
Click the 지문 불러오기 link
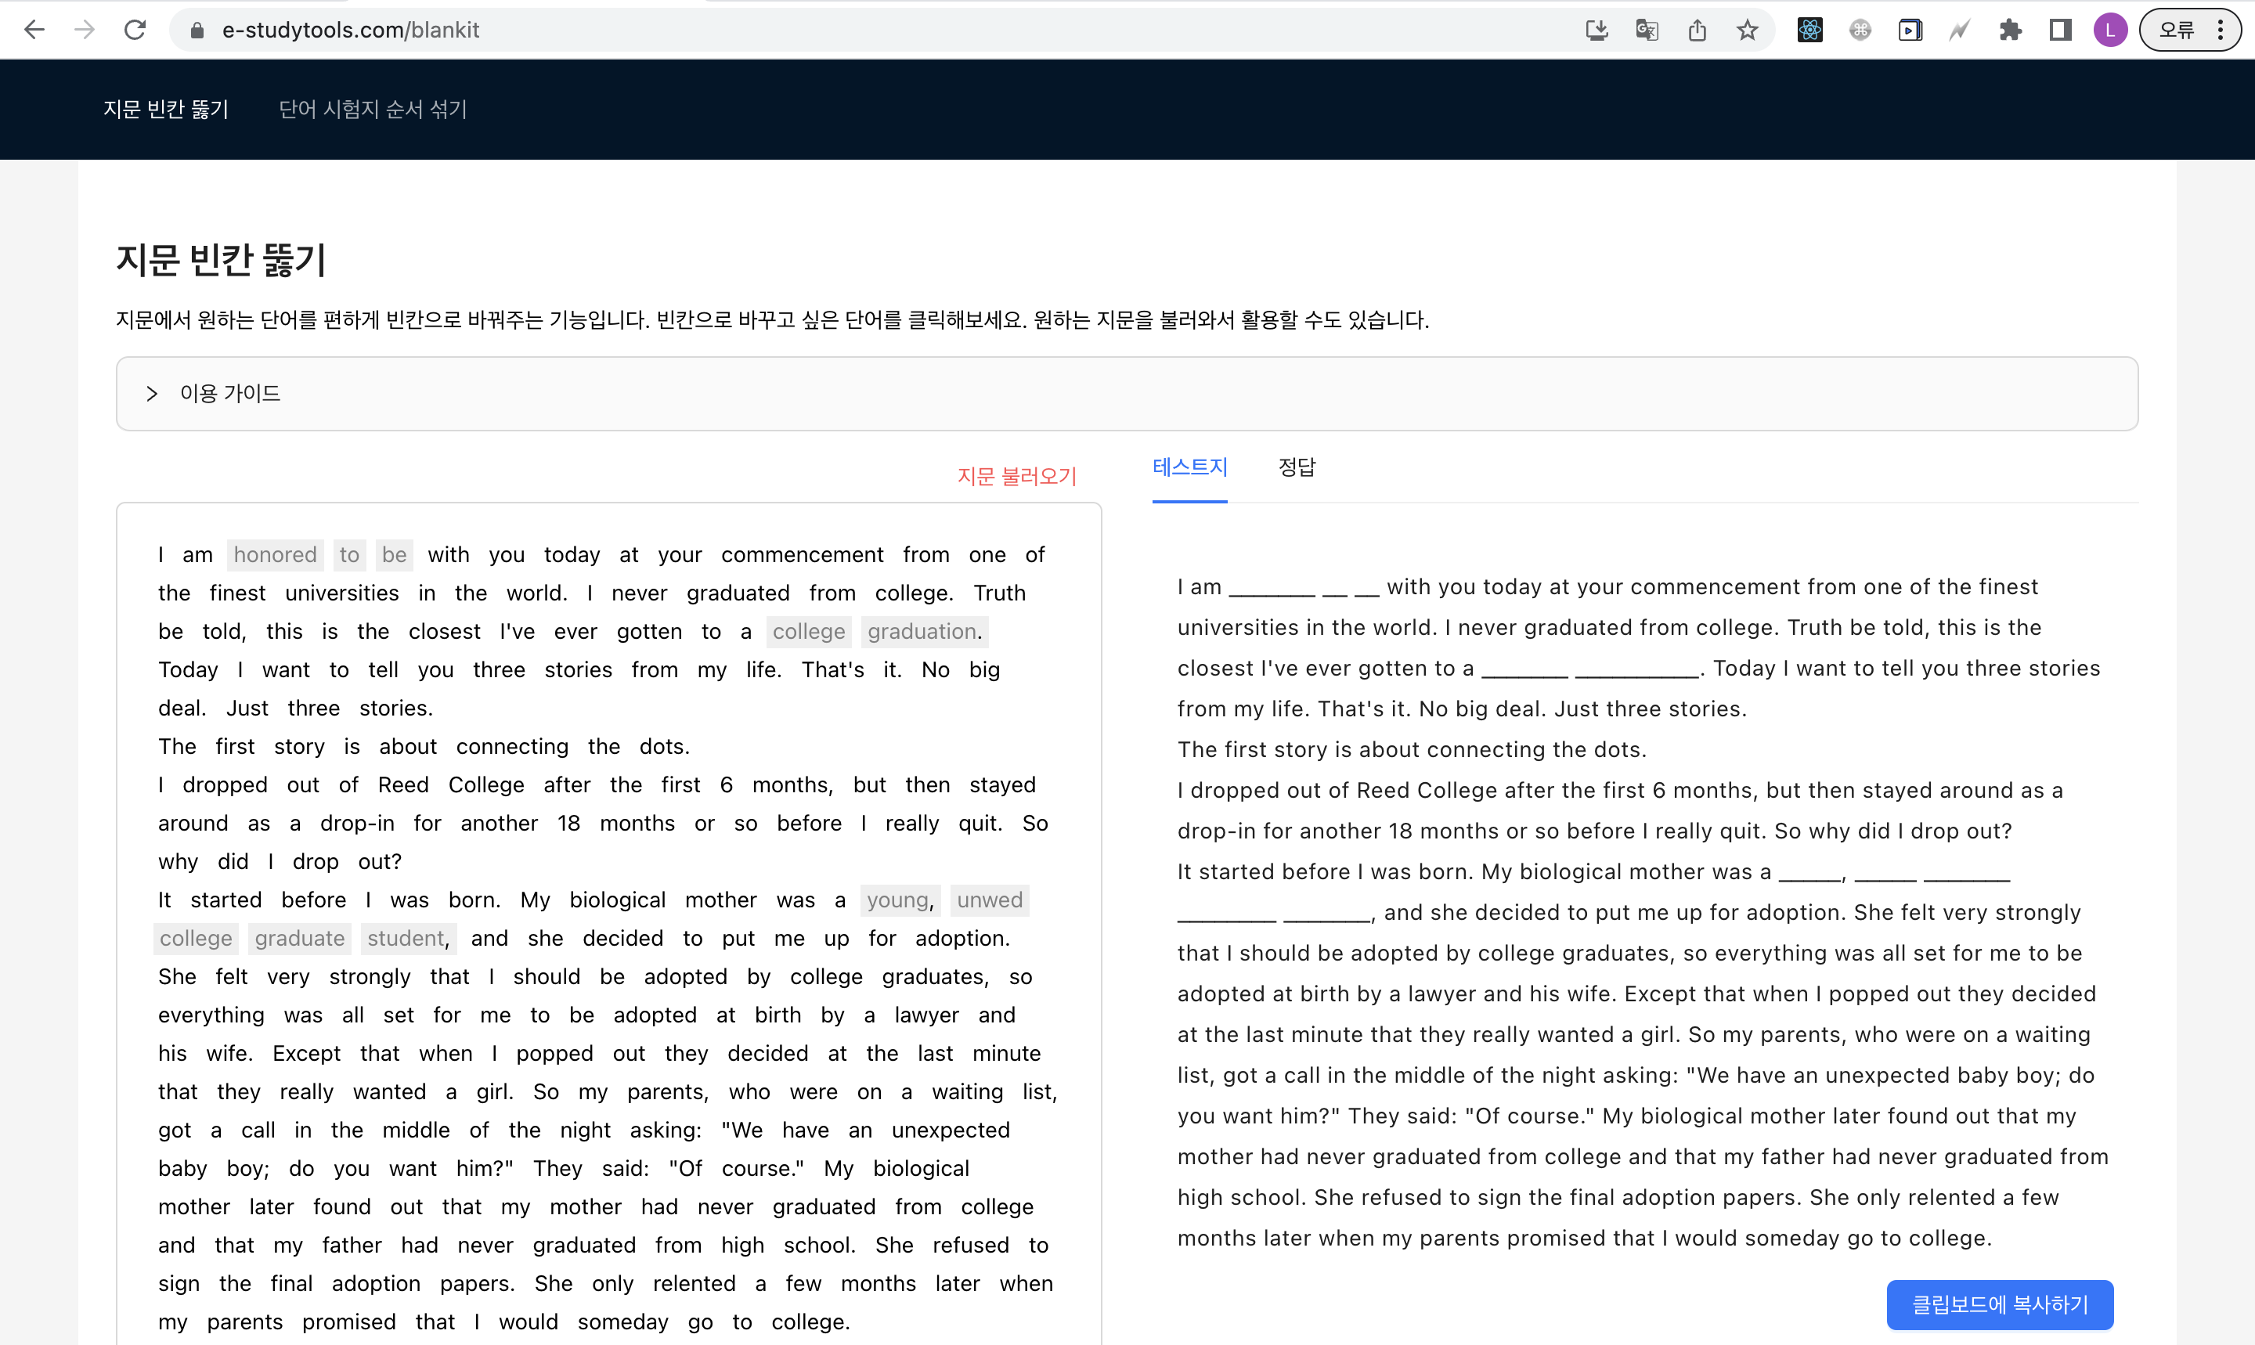tap(1016, 476)
